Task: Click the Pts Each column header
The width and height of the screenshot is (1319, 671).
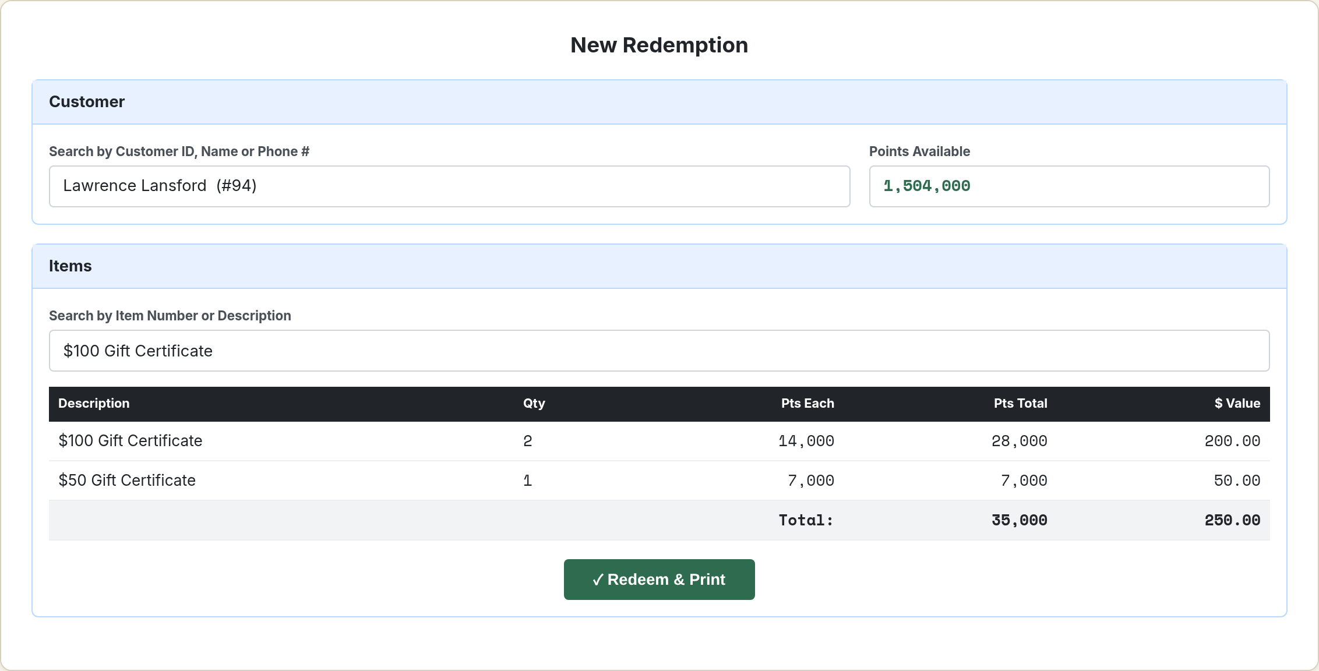Action: pyautogui.click(x=807, y=404)
